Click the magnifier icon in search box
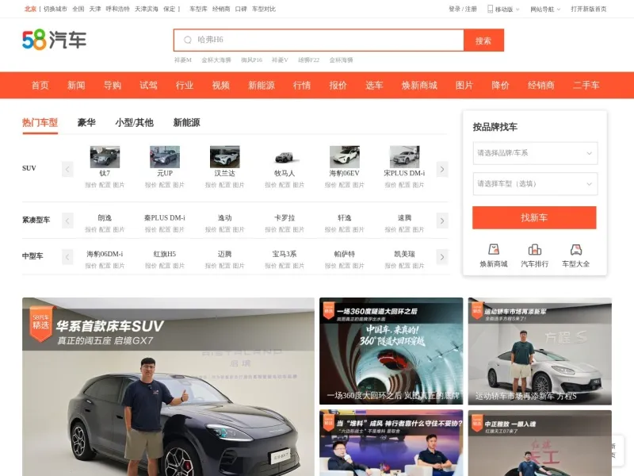This screenshot has width=634, height=476. tap(188, 40)
